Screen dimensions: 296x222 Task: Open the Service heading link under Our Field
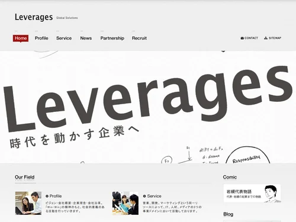[x=155, y=196]
